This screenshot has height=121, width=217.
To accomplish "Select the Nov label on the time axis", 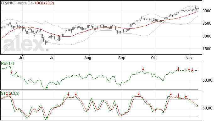I will tap(189, 58).
